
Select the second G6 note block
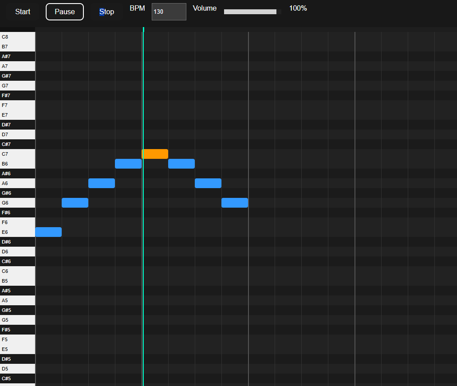point(235,203)
